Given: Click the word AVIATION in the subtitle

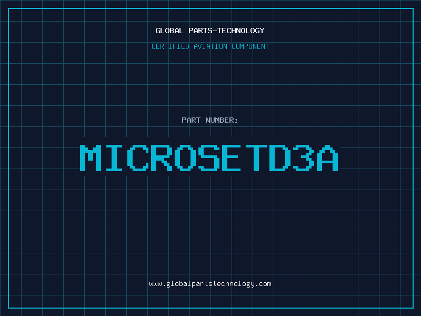Looking at the screenshot, I should (210, 46).
